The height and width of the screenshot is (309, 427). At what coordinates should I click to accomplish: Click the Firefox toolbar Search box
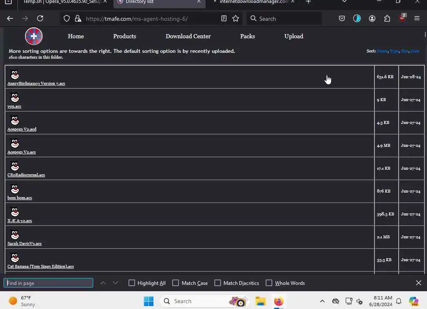(x=284, y=18)
